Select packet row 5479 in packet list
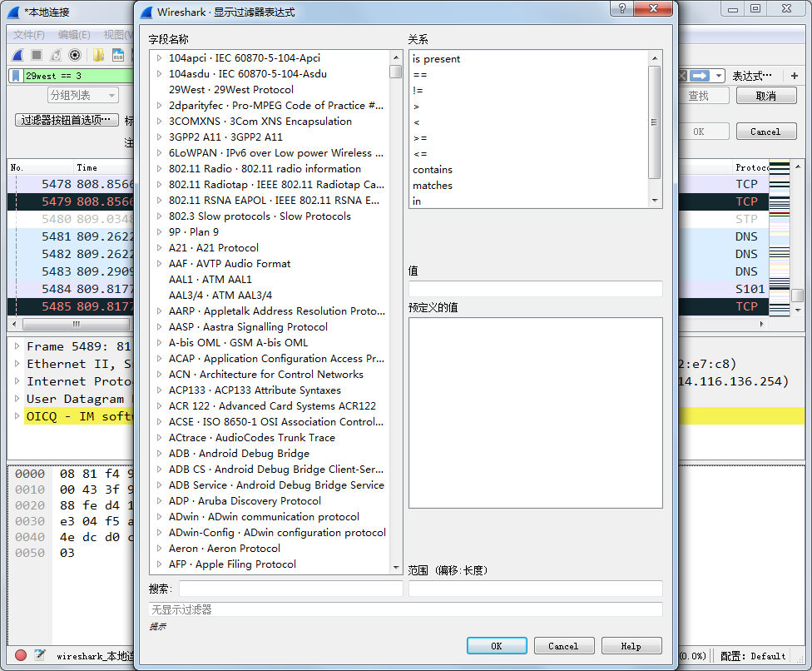812x671 pixels. click(x=71, y=201)
